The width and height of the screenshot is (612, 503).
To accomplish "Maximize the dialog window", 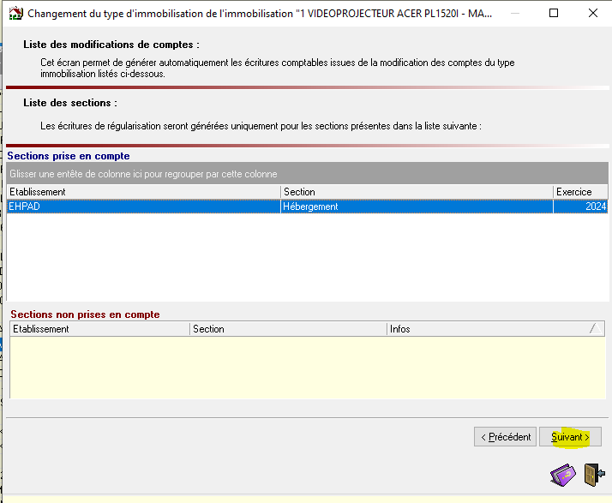I will click(553, 14).
